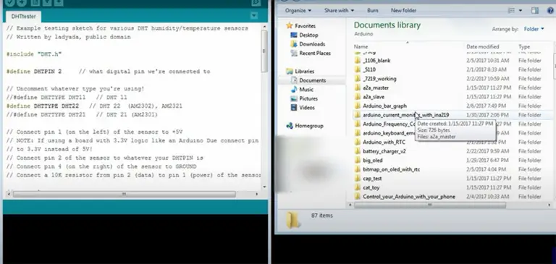Screen dimensions: 556x264
Task: Click the Explorer horizontal scrollbar right arrow
Action: [549, 205]
